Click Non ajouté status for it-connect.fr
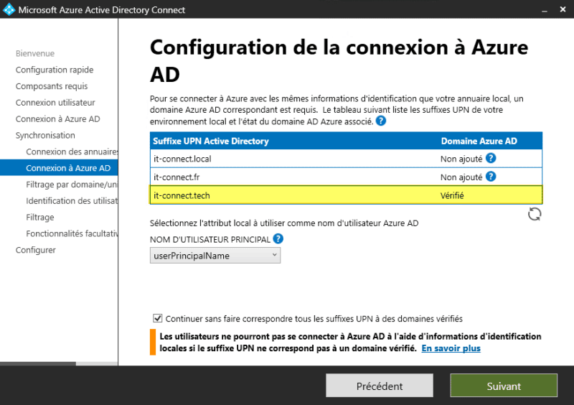The height and width of the screenshot is (405, 574). tap(461, 177)
